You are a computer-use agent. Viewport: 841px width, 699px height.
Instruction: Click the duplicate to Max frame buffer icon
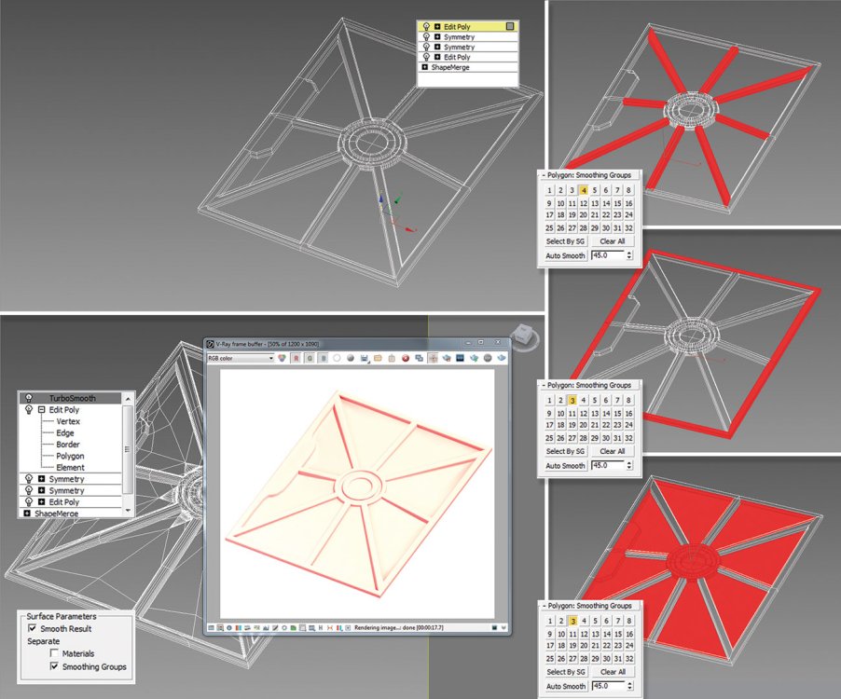coord(419,358)
